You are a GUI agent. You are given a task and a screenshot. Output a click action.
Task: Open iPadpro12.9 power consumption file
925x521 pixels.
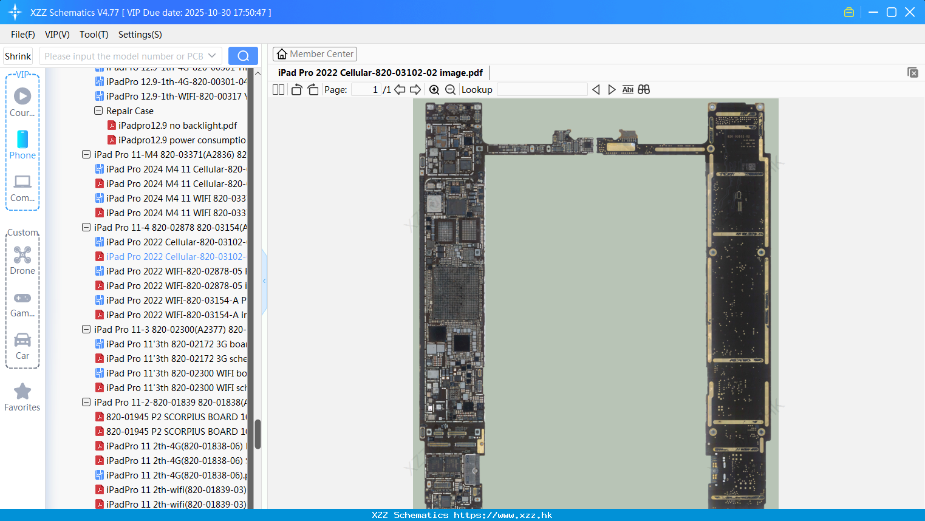coord(176,140)
